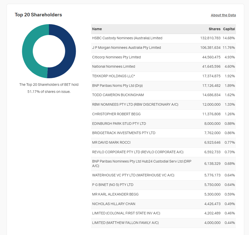Click the Capital column header
Viewport: 249px width, 235px height.
pyautogui.click(x=229, y=29)
